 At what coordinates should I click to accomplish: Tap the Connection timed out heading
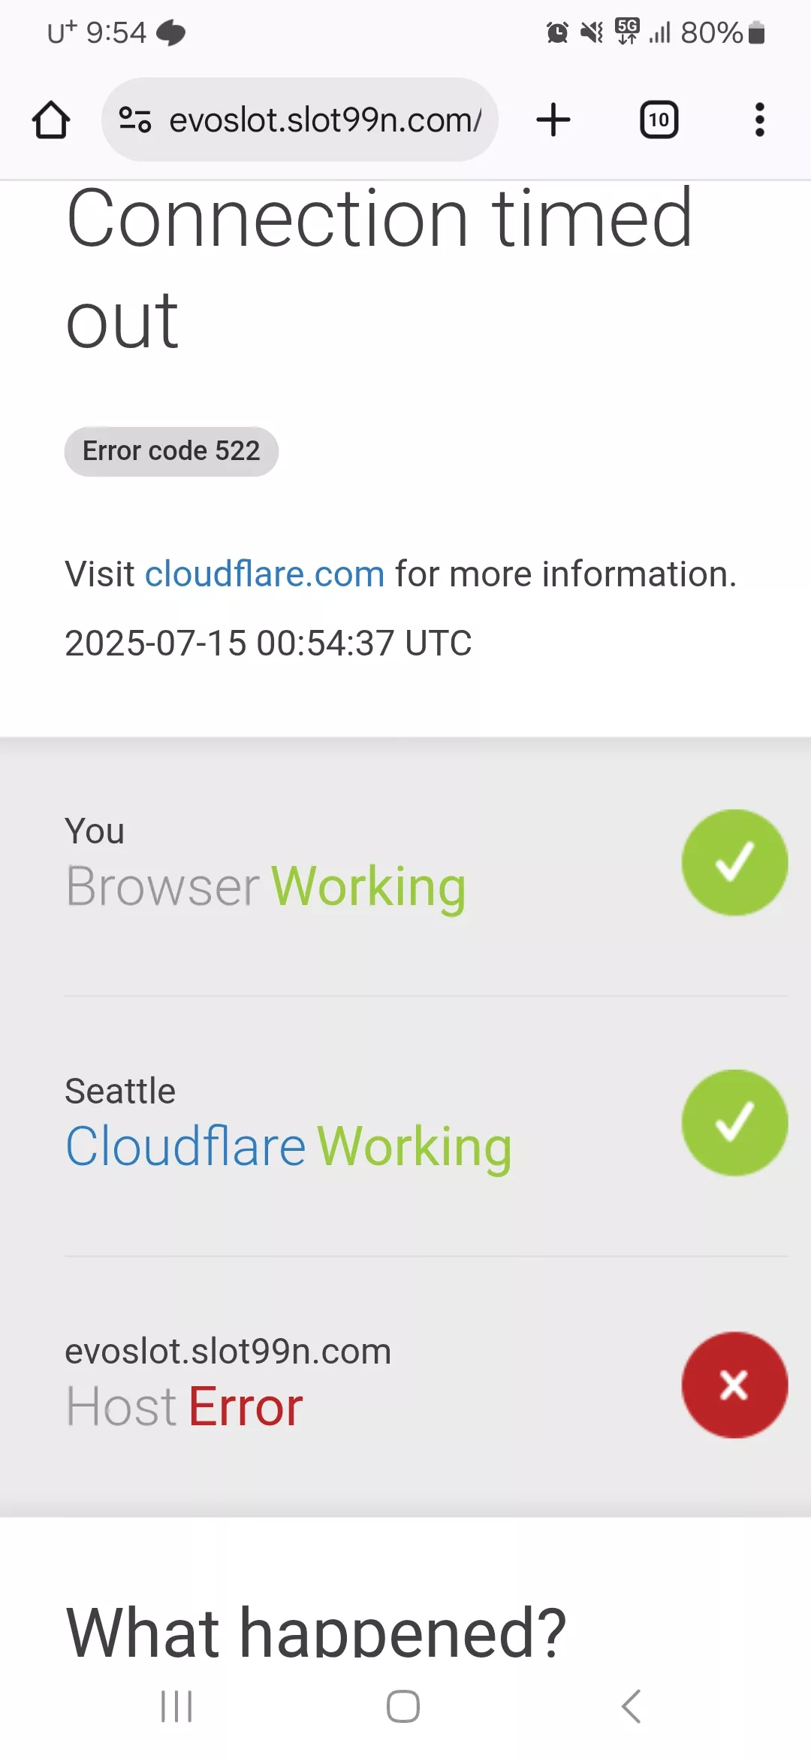tap(379, 269)
